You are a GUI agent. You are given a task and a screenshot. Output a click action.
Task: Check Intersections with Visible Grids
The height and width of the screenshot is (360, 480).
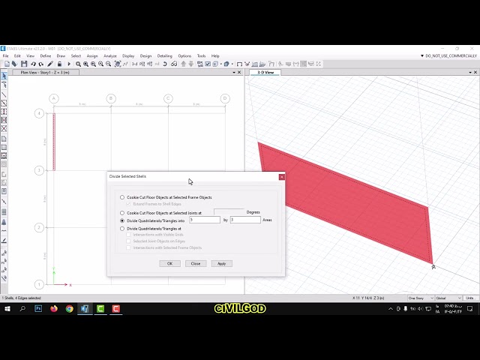click(128, 235)
